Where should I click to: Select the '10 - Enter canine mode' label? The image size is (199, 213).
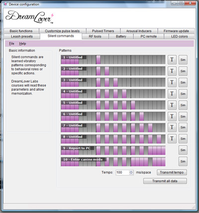coord(84,159)
